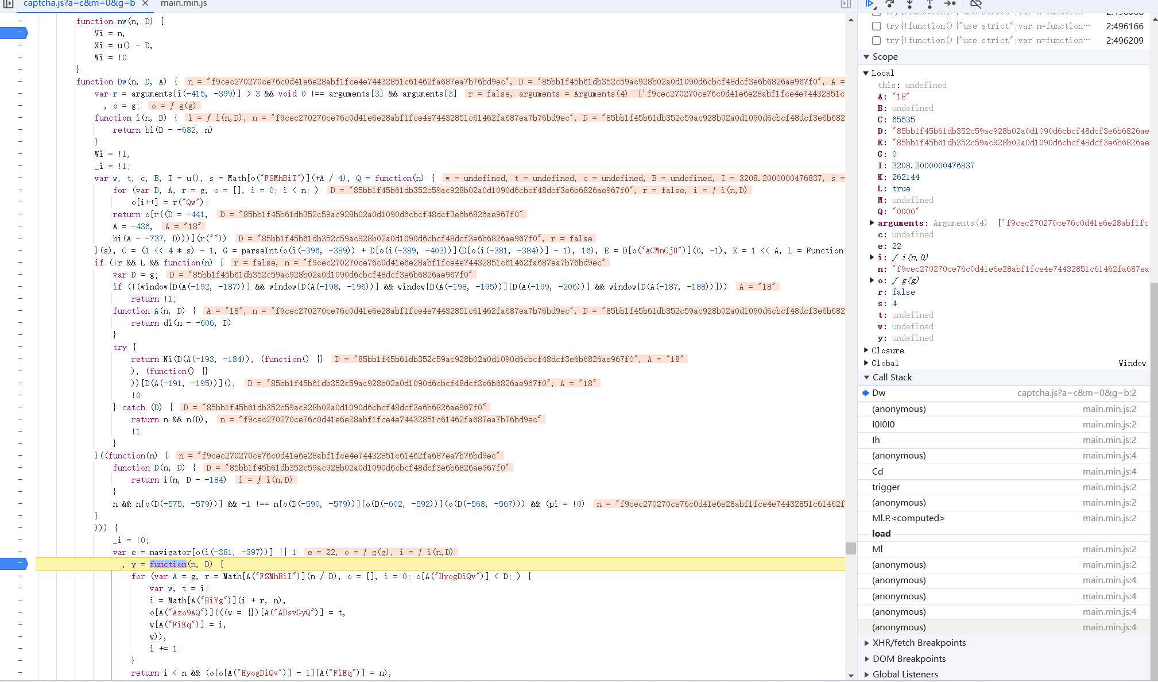Expand DOM Breakpoints section
The height and width of the screenshot is (682, 1158).
click(866, 659)
